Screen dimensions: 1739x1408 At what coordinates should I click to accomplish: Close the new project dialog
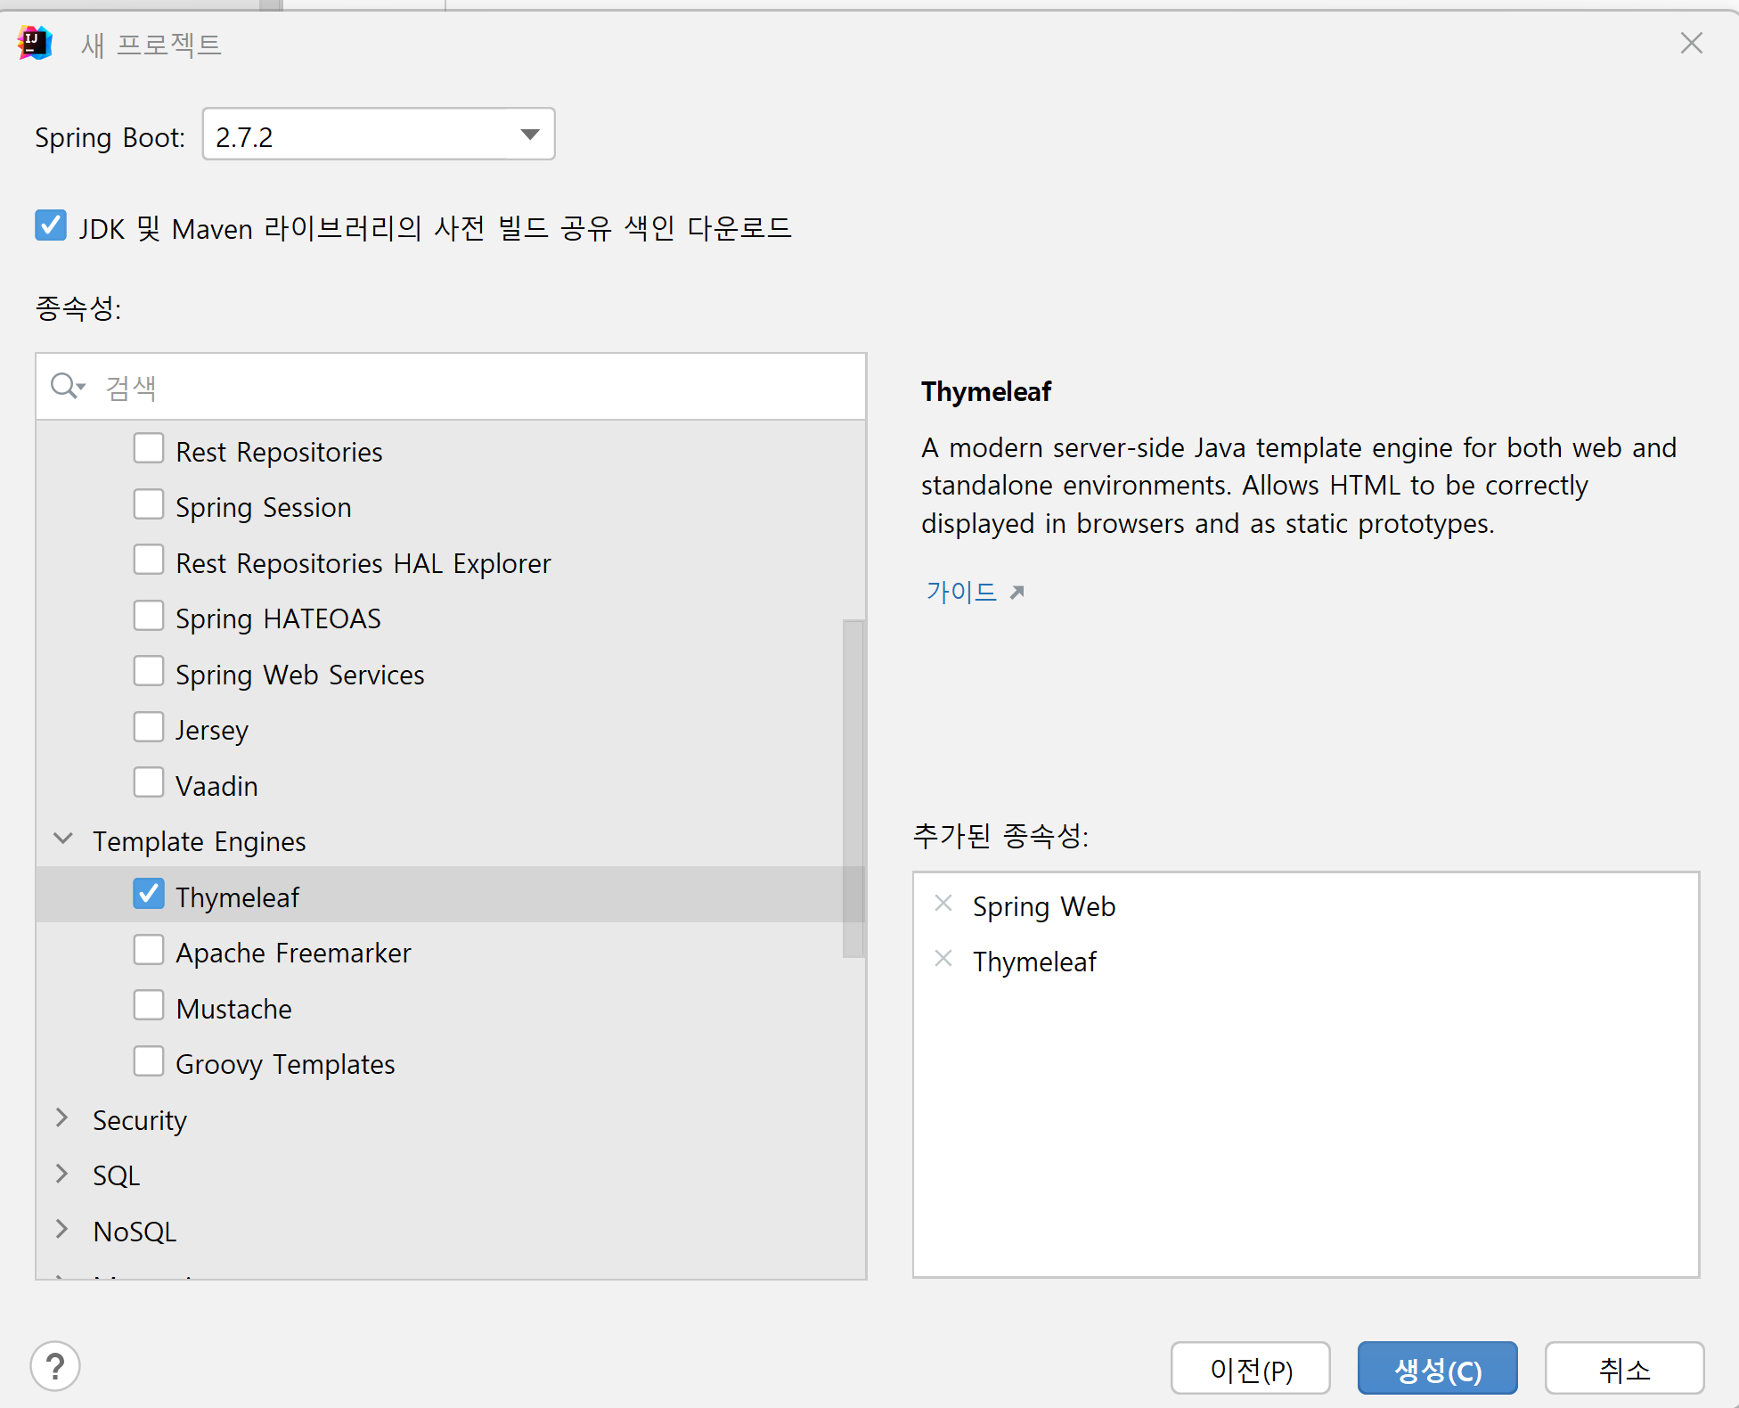tap(1691, 43)
